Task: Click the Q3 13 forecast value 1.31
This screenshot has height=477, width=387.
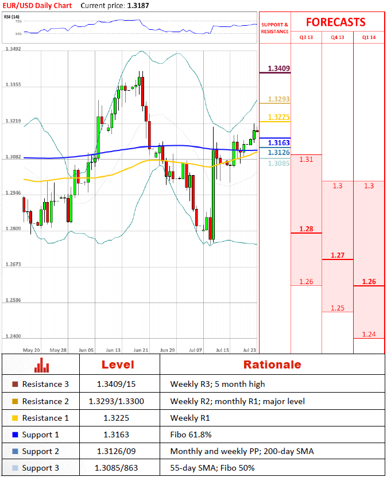Action: 306,160
